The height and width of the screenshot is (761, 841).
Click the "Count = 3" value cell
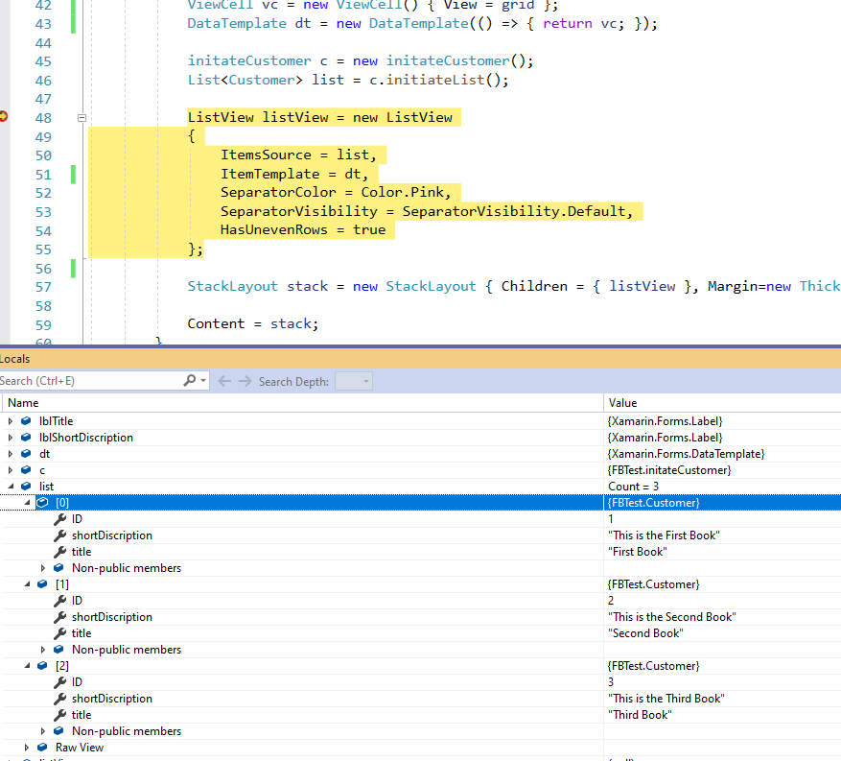coord(634,487)
